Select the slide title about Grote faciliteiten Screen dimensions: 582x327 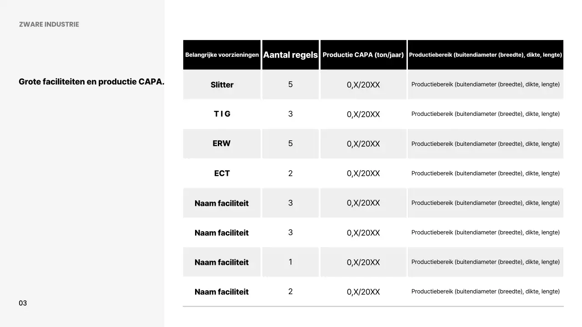tap(91, 82)
